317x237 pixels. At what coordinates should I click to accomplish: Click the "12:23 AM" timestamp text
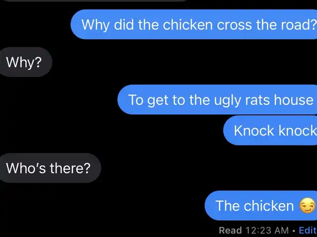[267, 230]
